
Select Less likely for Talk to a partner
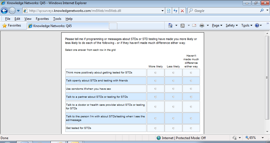(173, 97)
